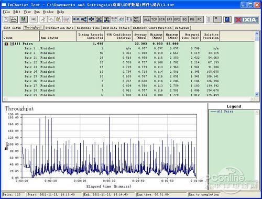
Task: Select the Pair 25 row
Action: pos(128,76)
